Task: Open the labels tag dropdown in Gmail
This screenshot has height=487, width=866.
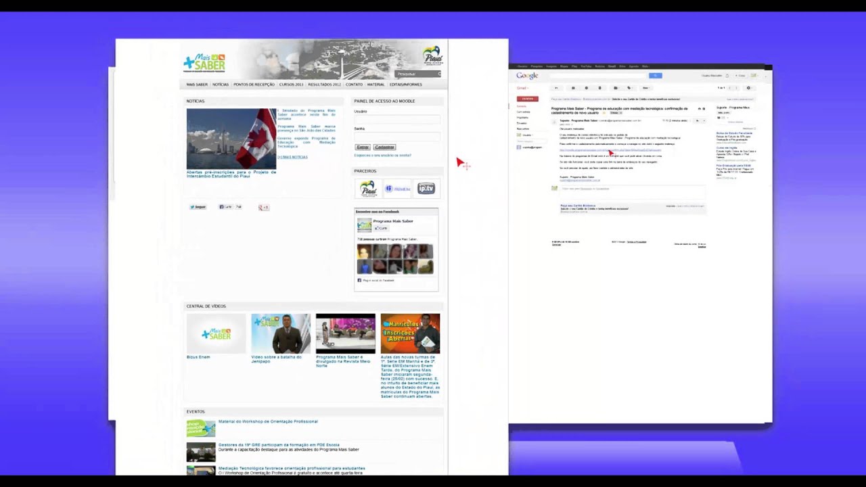Action: (629, 88)
